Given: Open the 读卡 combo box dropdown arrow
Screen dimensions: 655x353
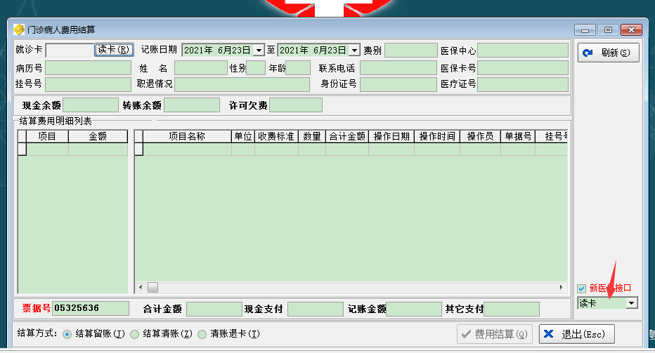Looking at the screenshot, I should pos(632,303).
